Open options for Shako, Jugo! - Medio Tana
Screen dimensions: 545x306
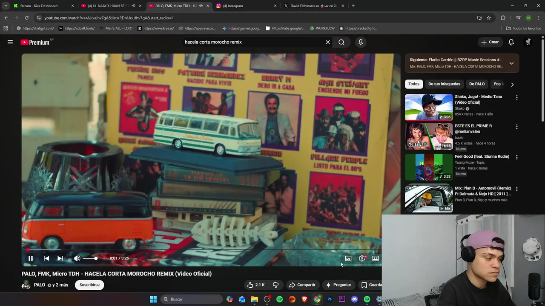tap(517, 97)
